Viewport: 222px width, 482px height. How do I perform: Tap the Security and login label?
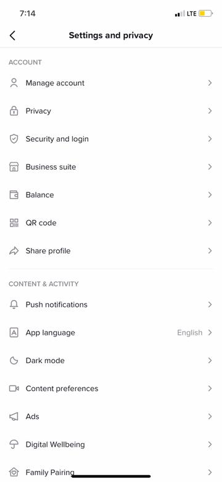(x=57, y=139)
